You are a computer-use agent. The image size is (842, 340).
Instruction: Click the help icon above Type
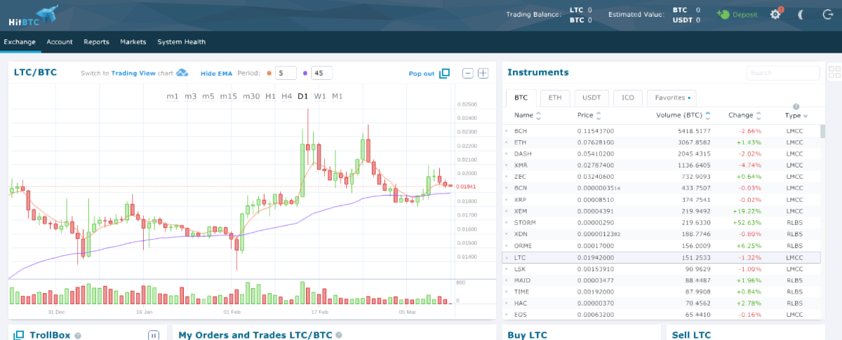(796, 107)
